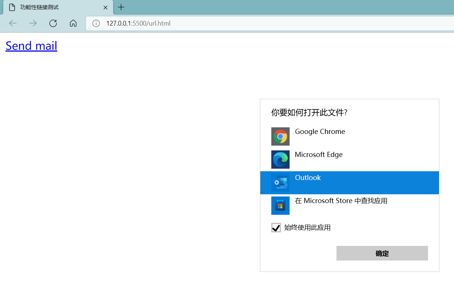Confirm with the 确定 button
This screenshot has height=281, width=454.
382,253
